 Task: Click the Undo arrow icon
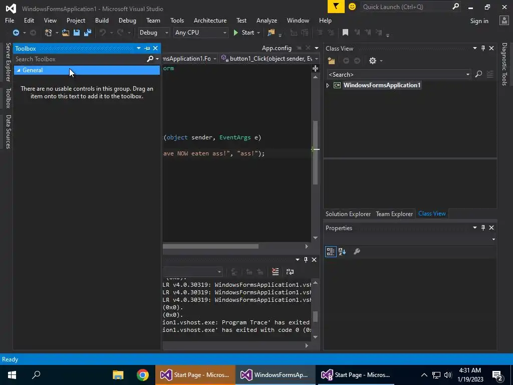(x=103, y=33)
